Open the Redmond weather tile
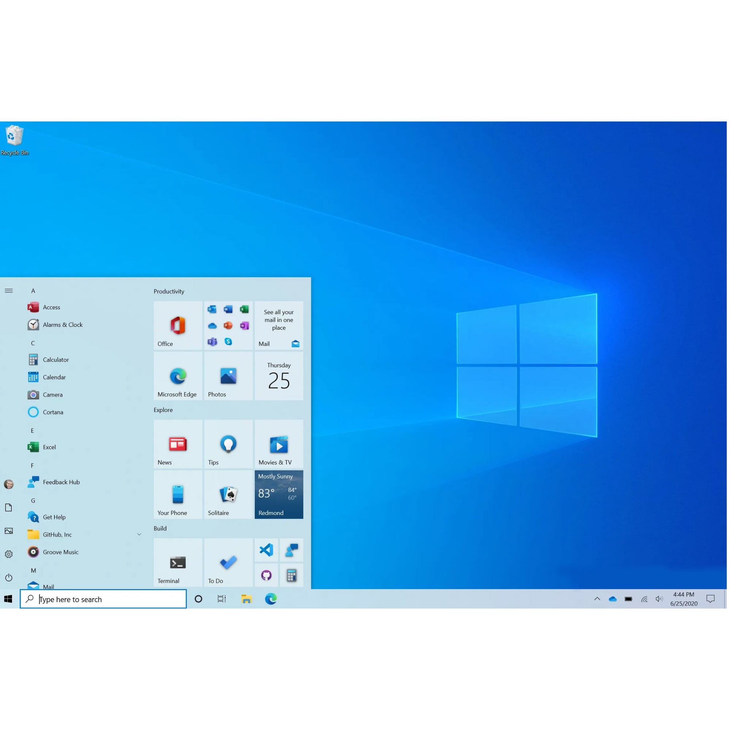The image size is (730, 730). tap(279, 494)
